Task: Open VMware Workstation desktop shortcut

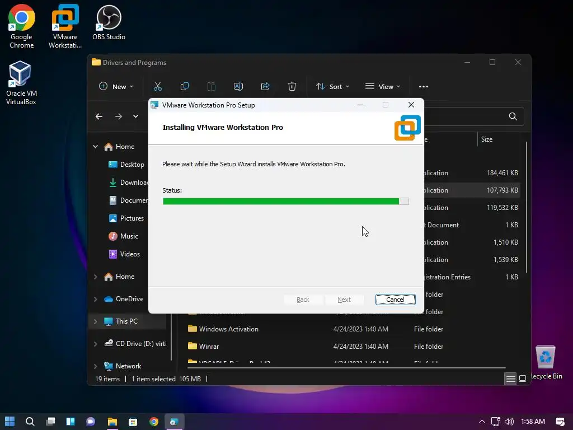Action: pyautogui.click(x=65, y=27)
